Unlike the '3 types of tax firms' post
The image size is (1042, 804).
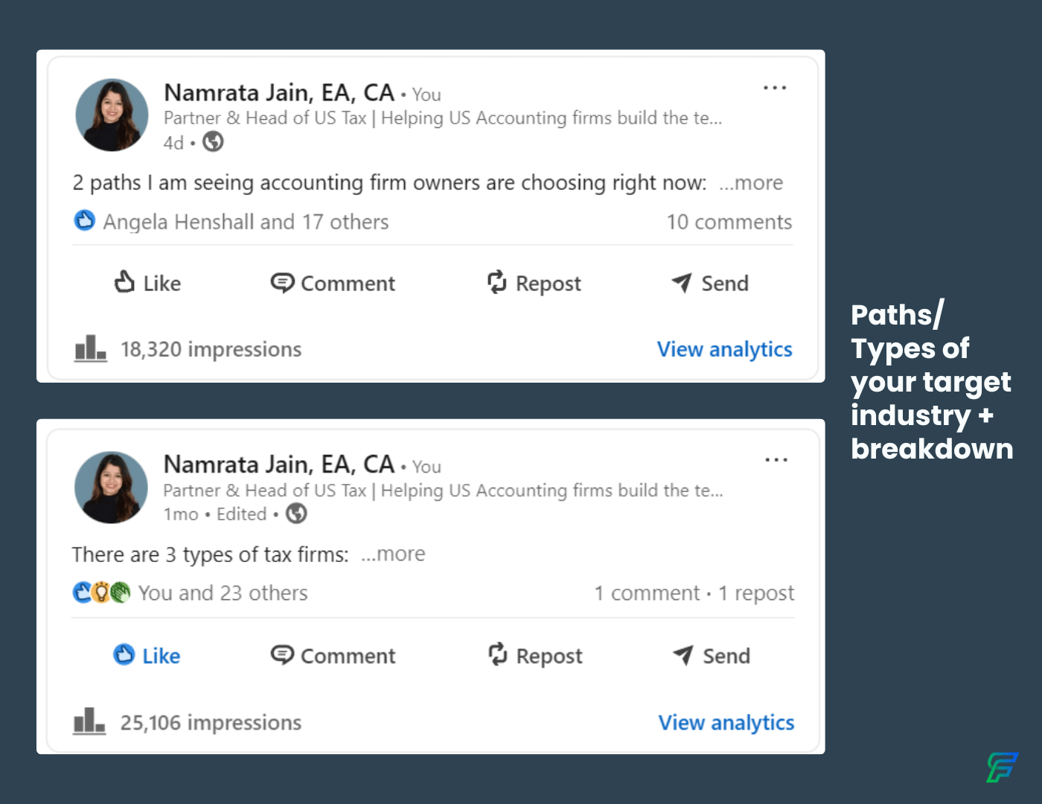coord(147,655)
